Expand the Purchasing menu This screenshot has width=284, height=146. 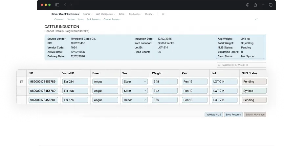[x=135, y=14]
